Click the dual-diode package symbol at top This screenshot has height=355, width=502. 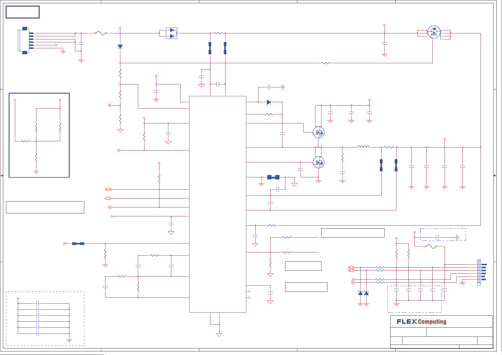172,33
